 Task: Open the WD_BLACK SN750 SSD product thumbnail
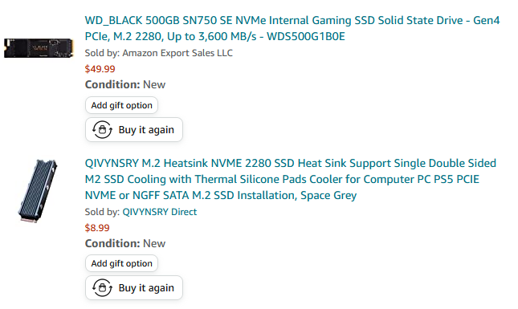39,48
